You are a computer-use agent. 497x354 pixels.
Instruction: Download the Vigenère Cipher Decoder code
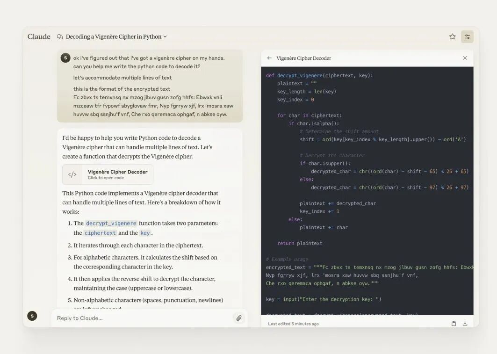coord(465,324)
